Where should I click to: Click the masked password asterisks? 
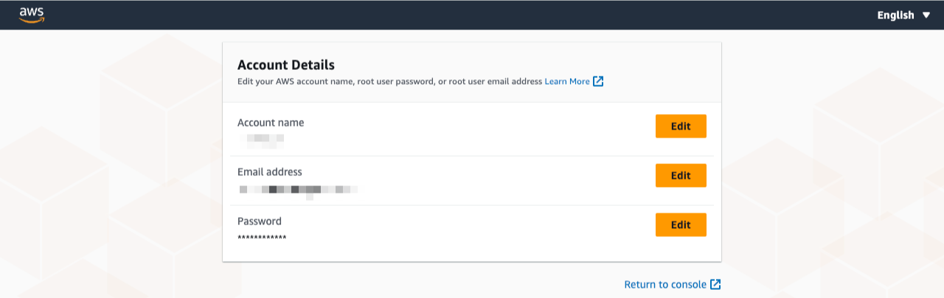point(262,238)
